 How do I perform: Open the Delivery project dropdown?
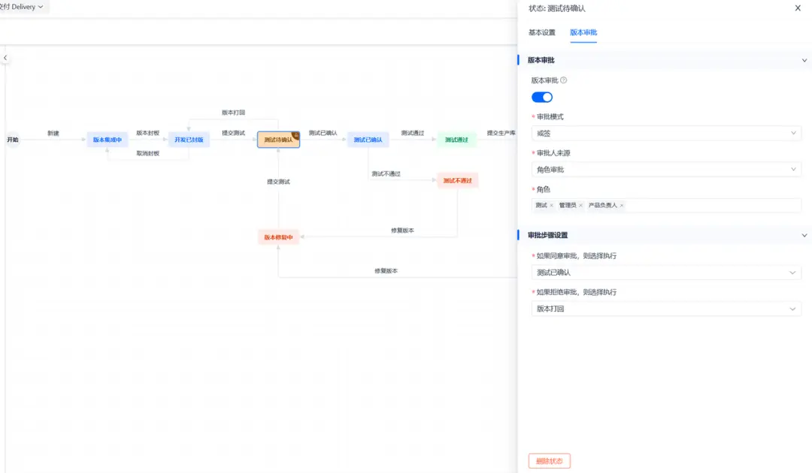coord(21,7)
